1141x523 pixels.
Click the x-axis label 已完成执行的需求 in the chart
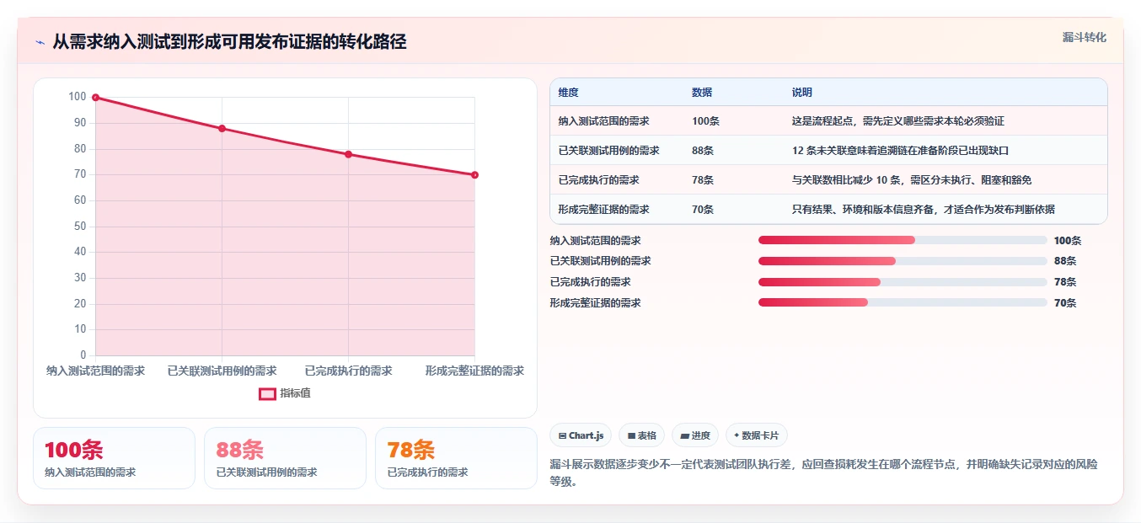pyautogui.click(x=348, y=371)
